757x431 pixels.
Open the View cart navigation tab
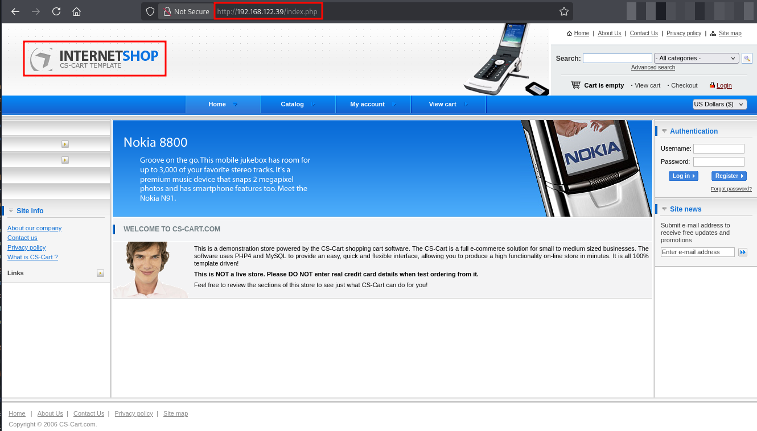[449, 104]
